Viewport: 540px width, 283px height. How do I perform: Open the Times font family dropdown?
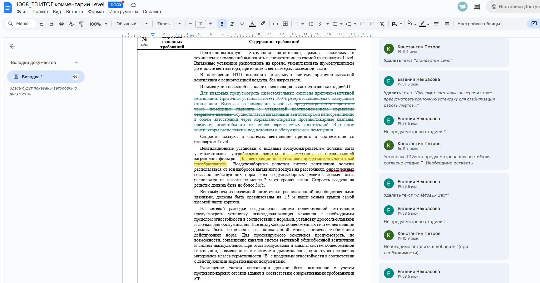click(x=169, y=24)
